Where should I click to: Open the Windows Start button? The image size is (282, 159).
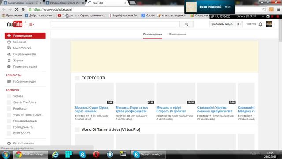[x=6, y=155]
